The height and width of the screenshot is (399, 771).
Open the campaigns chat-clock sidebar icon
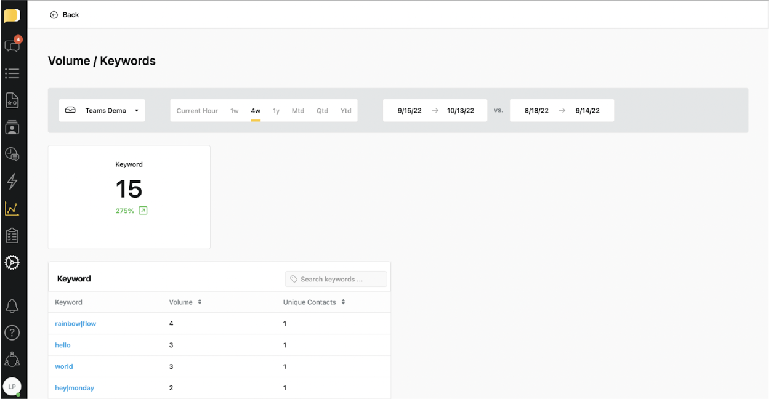tap(12, 155)
